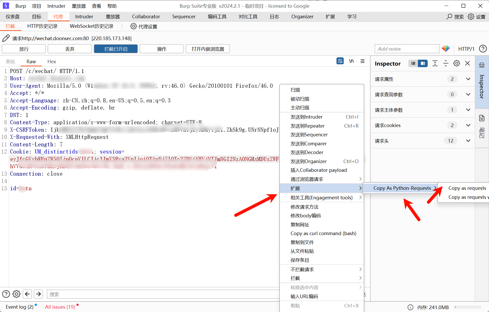Click the 丢弃 (drop) button

[x=70, y=49]
